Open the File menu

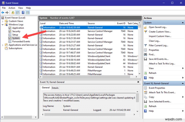tap(4, 8)
